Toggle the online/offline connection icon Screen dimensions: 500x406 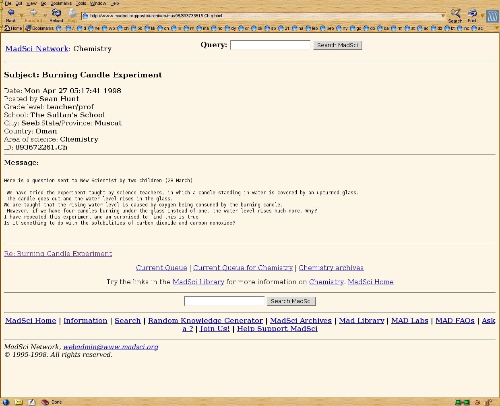click(x=462, y=402)
